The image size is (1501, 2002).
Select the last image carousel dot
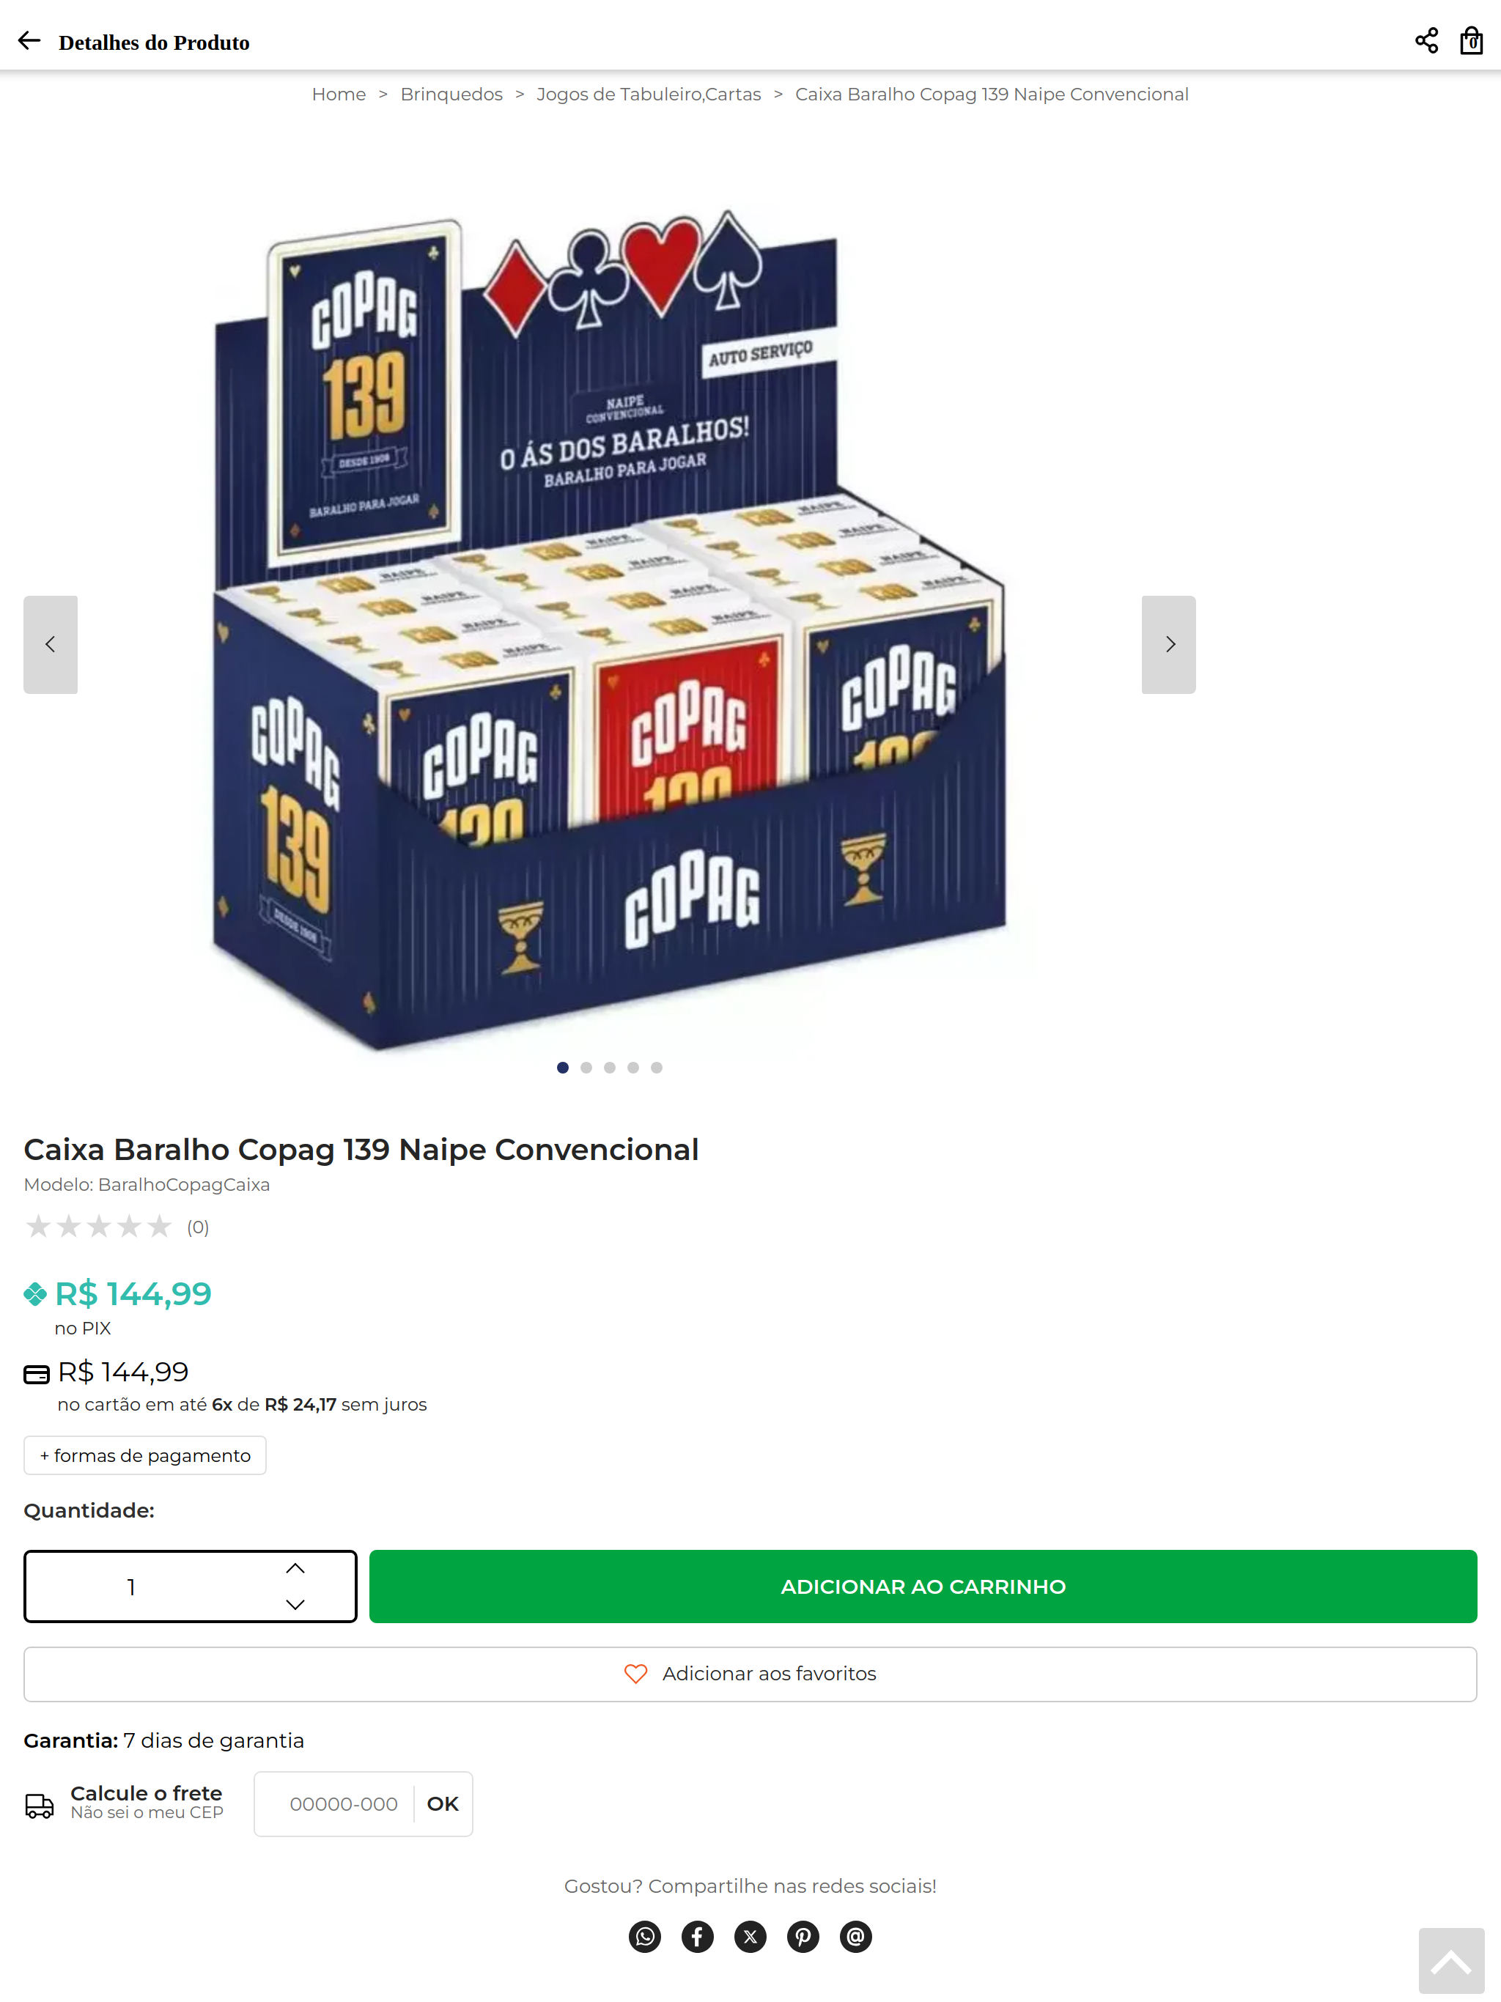(657, 1068)
